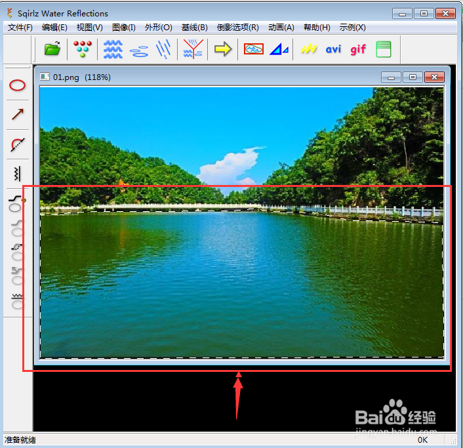Click the green window icon
The image size is (463, 448).
pos(384,49)
